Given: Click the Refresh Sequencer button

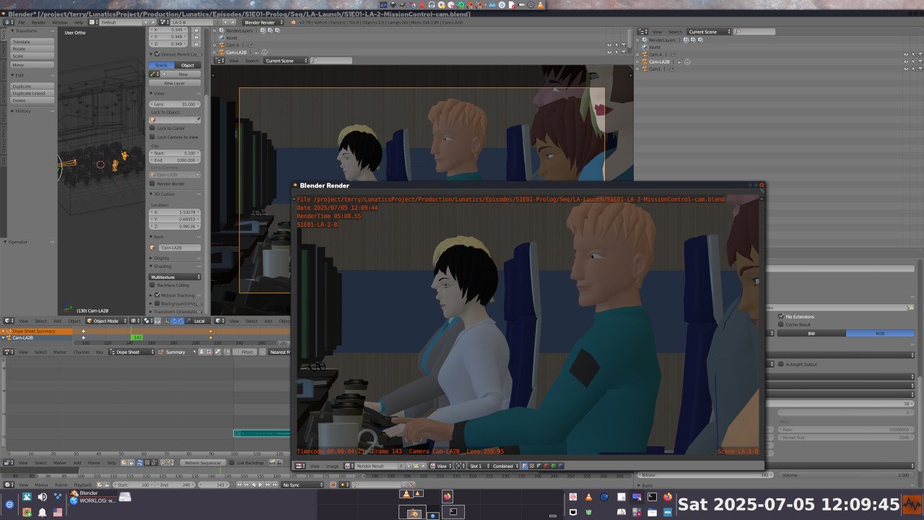Looking at the screenshot, I should point(202,462).
